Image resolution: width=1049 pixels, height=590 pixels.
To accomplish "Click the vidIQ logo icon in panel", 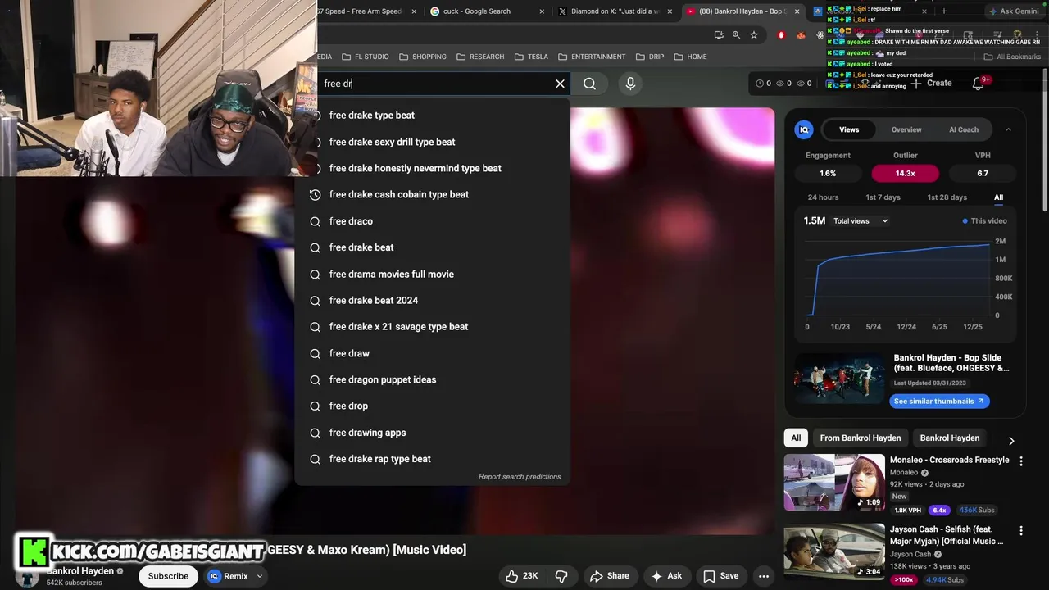I will click(x=804, y=129).
